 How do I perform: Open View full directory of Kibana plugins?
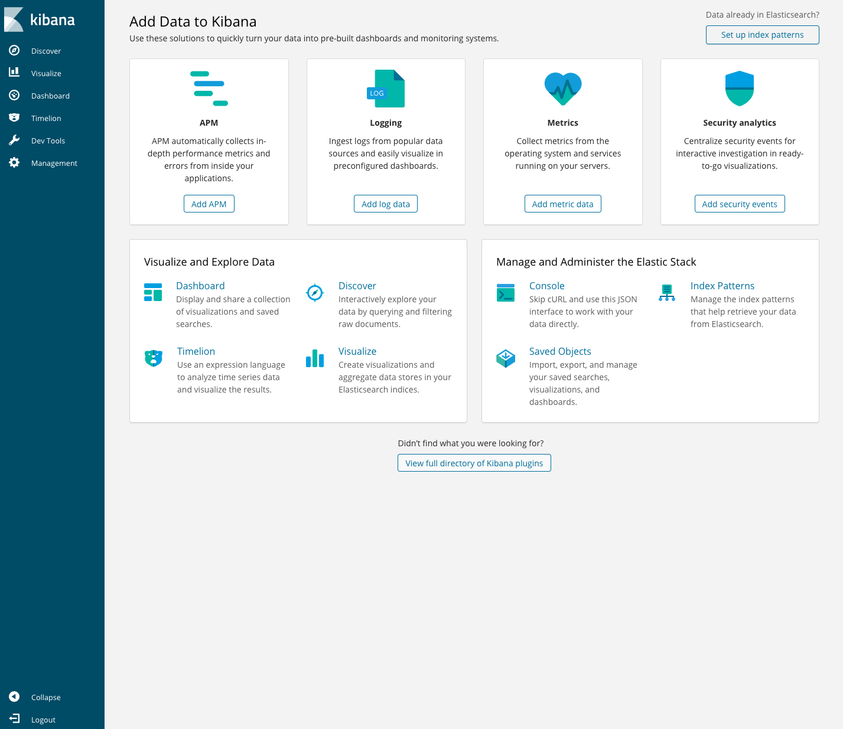tap(474, 463)
